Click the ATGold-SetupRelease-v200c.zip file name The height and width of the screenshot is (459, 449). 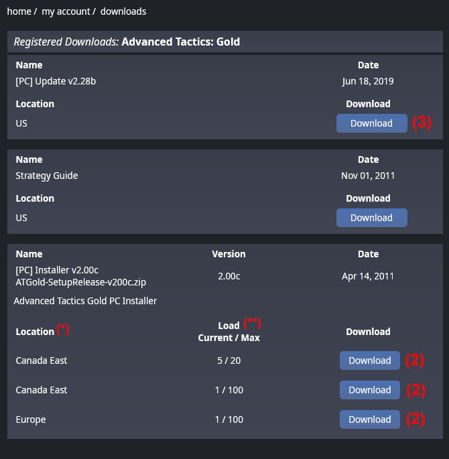point(81,282)
